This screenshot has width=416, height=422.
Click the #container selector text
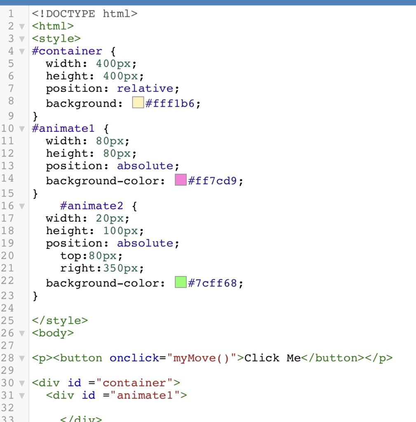pos(67,51)
